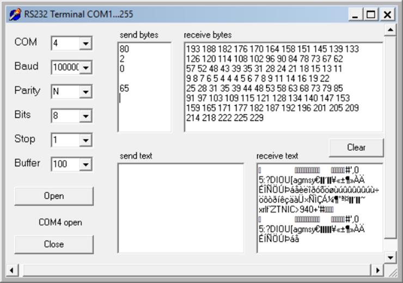Open the Parity dropdown list
Viewport: 403px width, 283px height.
(x=86, y=92)
